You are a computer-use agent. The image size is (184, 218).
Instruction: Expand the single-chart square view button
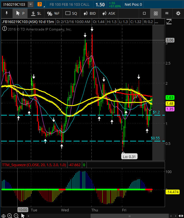[144, 13]
